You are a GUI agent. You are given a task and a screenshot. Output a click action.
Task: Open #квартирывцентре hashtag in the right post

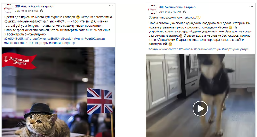pyautogui.click(x=235, y=49)
